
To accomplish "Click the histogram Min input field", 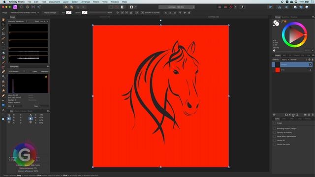I will (17, 106).
